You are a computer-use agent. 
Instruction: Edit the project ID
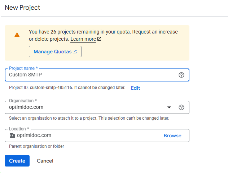coord(135,88)
